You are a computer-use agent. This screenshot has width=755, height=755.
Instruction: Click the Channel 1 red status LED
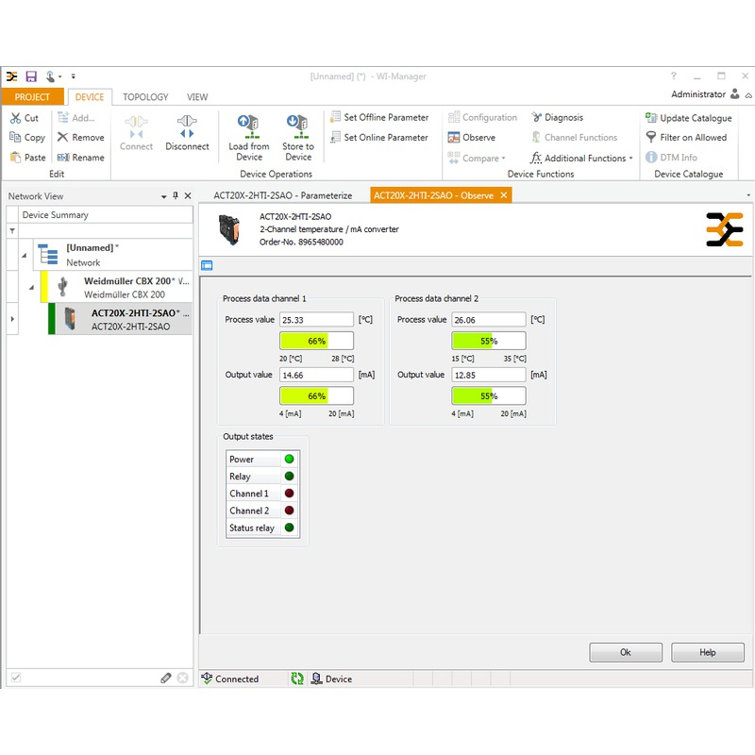tap(290, 493)
